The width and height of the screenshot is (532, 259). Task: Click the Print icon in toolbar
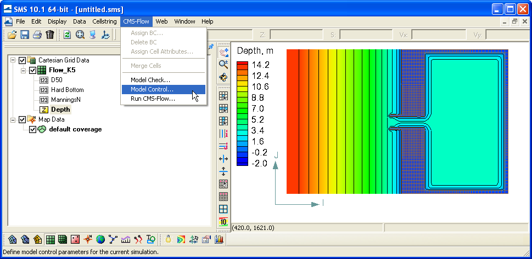point(37,34)
